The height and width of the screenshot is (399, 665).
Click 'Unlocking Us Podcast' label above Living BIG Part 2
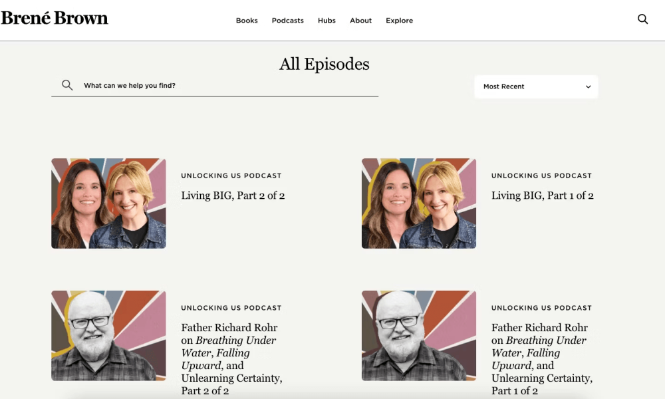[x=231, y=176]
